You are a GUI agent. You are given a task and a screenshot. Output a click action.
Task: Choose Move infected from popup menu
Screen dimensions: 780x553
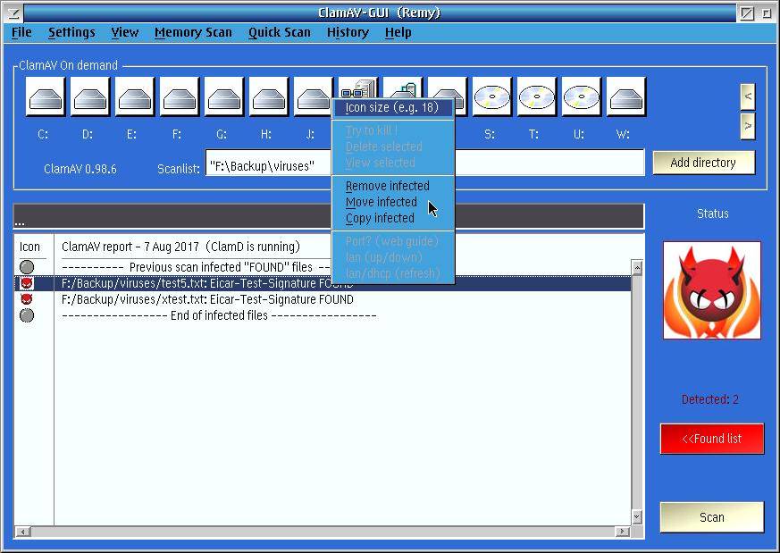pos(393,202)
